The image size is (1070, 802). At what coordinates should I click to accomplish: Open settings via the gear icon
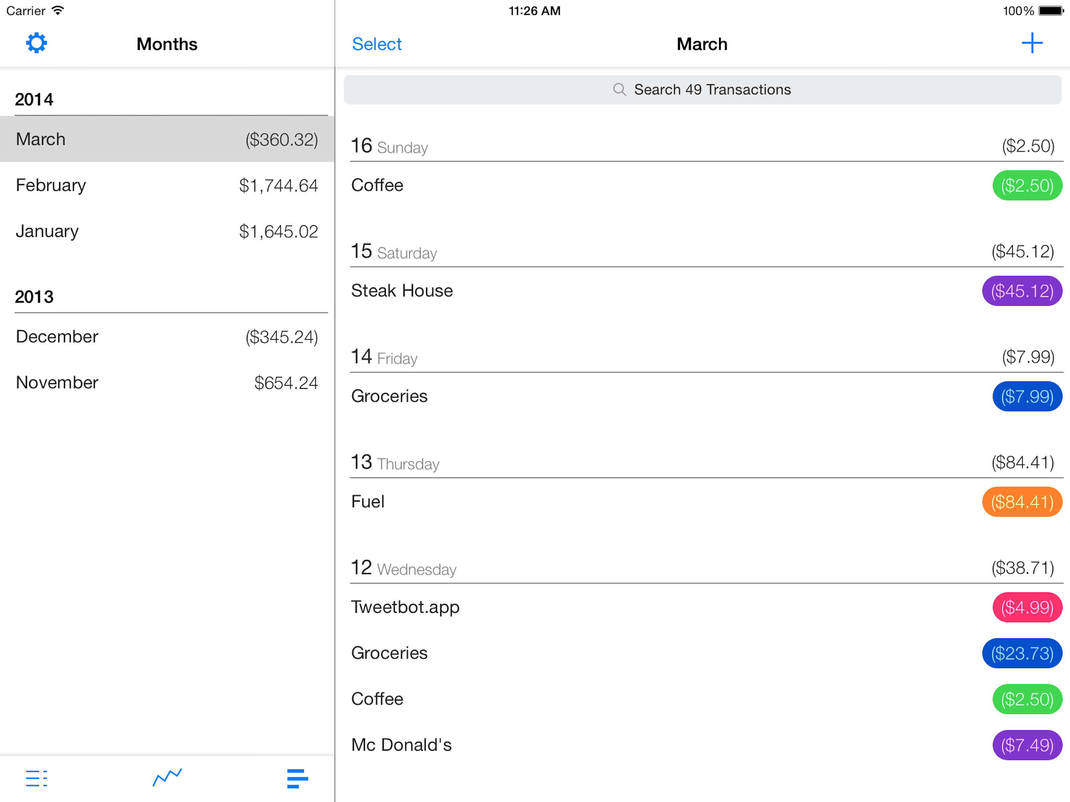coord(36,43)
